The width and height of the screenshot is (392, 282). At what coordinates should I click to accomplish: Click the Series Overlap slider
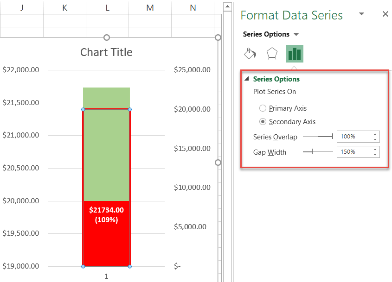click(x=319, y=137)
